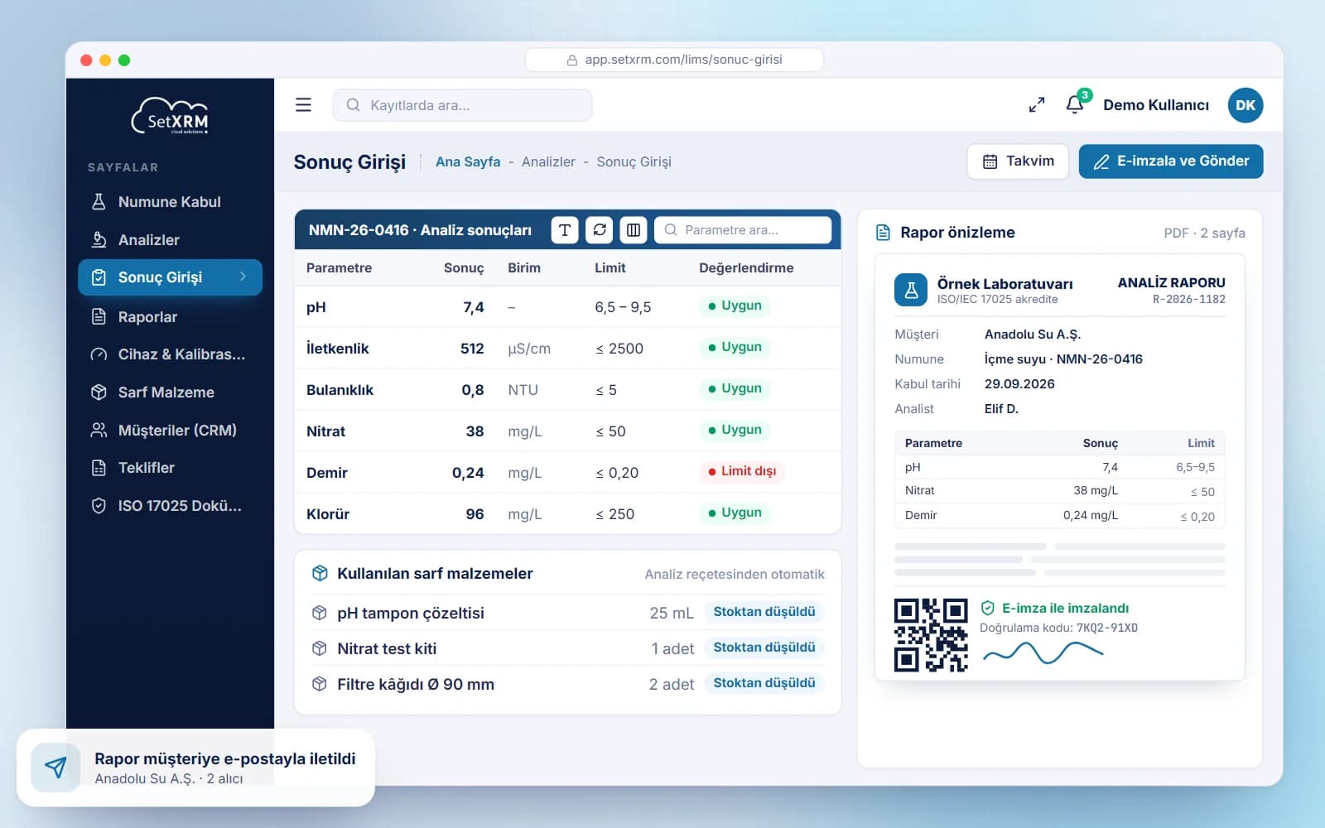Click the DK user avatar

coord(1245,105)
